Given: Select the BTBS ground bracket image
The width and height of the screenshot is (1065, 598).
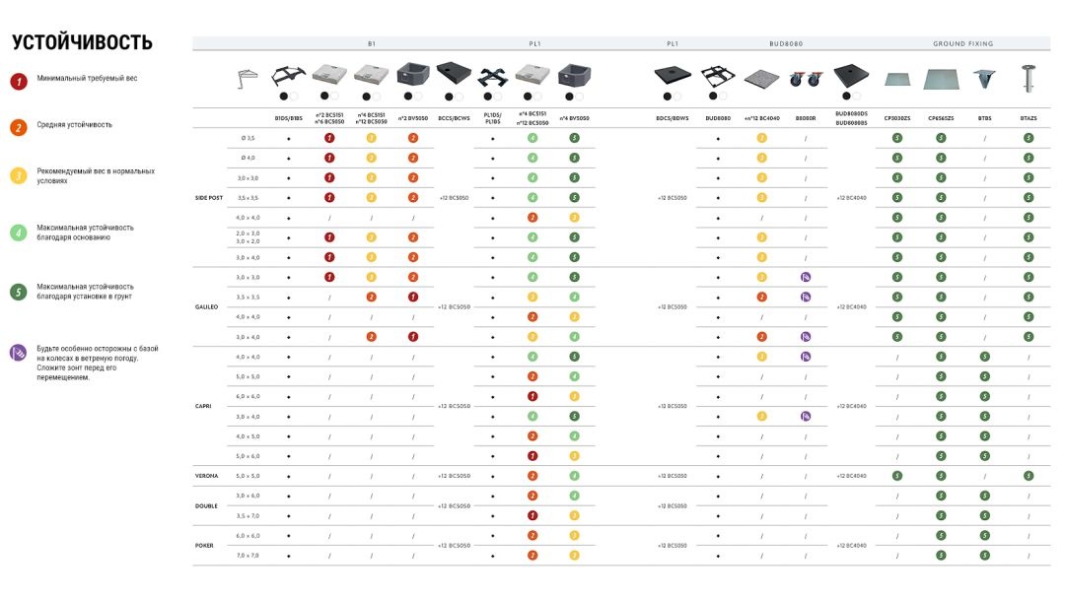Looking at the screenshot, I should (x=984, y=79).
